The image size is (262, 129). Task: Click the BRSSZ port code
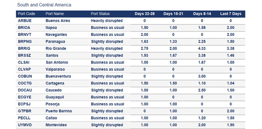tap(24, 55)
